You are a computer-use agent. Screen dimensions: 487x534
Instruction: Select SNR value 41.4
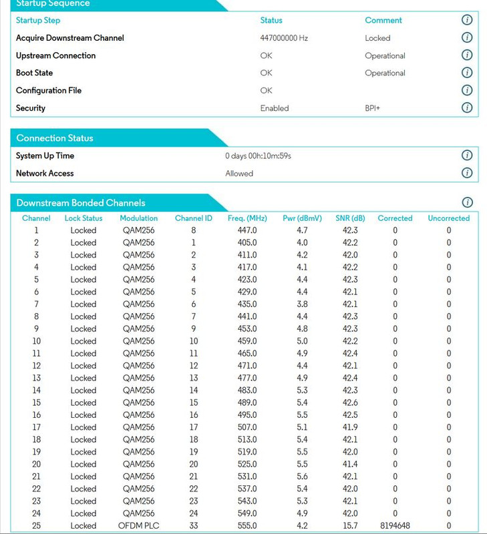click(x=350, y=464)
